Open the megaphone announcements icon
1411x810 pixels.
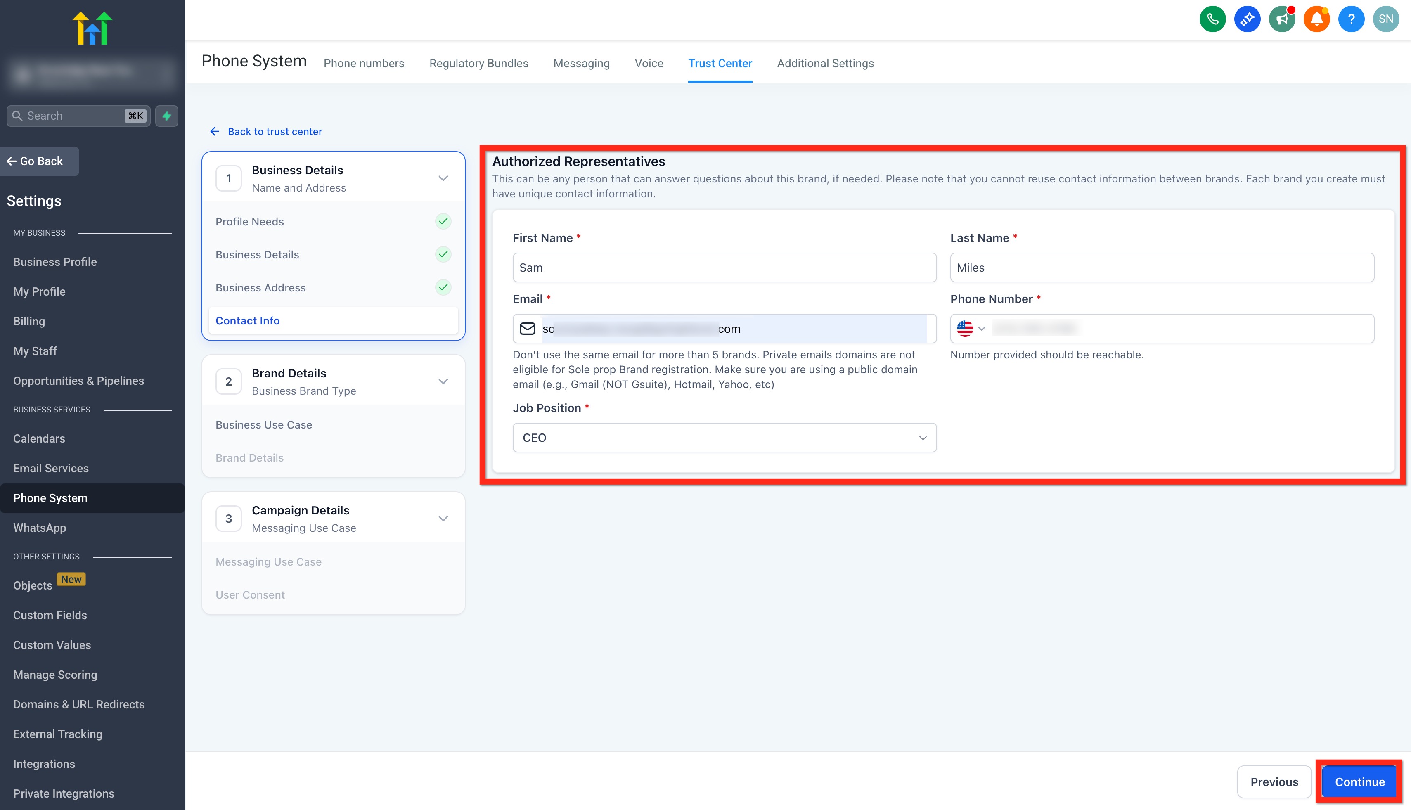pyautogui.click(x=1282, y=19)
